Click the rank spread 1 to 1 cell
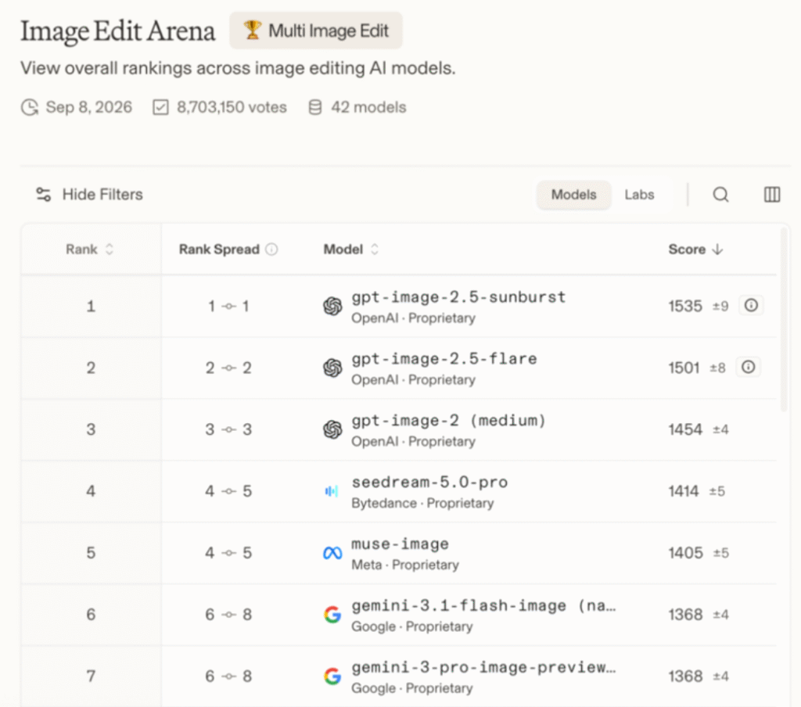The height and width of the screenshot is (707, 801). (x=228, y=306)
